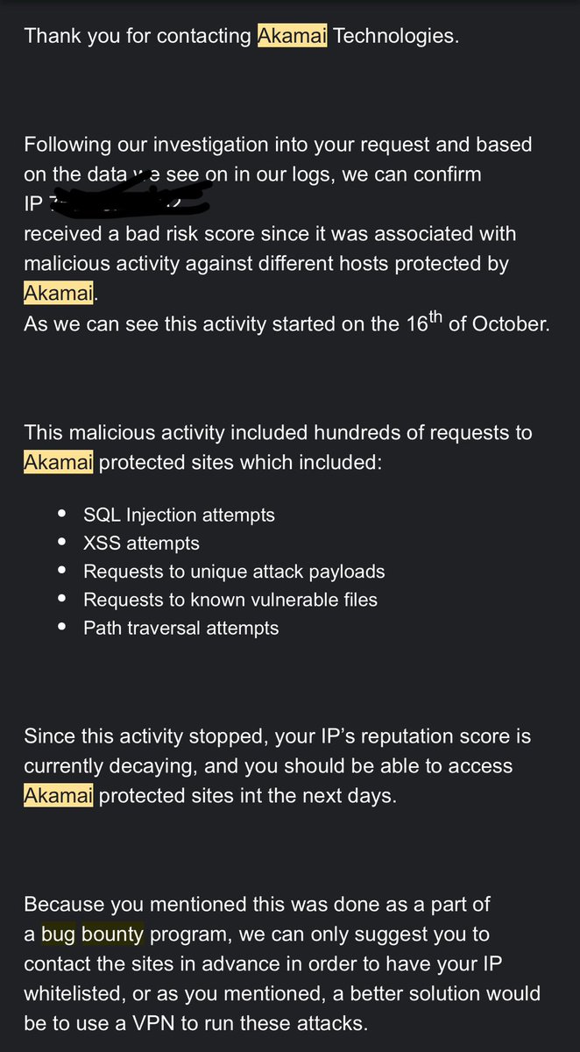Click the highlighted 'bug bounty' phrase
The height and width of the screenshot is (1052, 580).
click(x=93, y=935)
